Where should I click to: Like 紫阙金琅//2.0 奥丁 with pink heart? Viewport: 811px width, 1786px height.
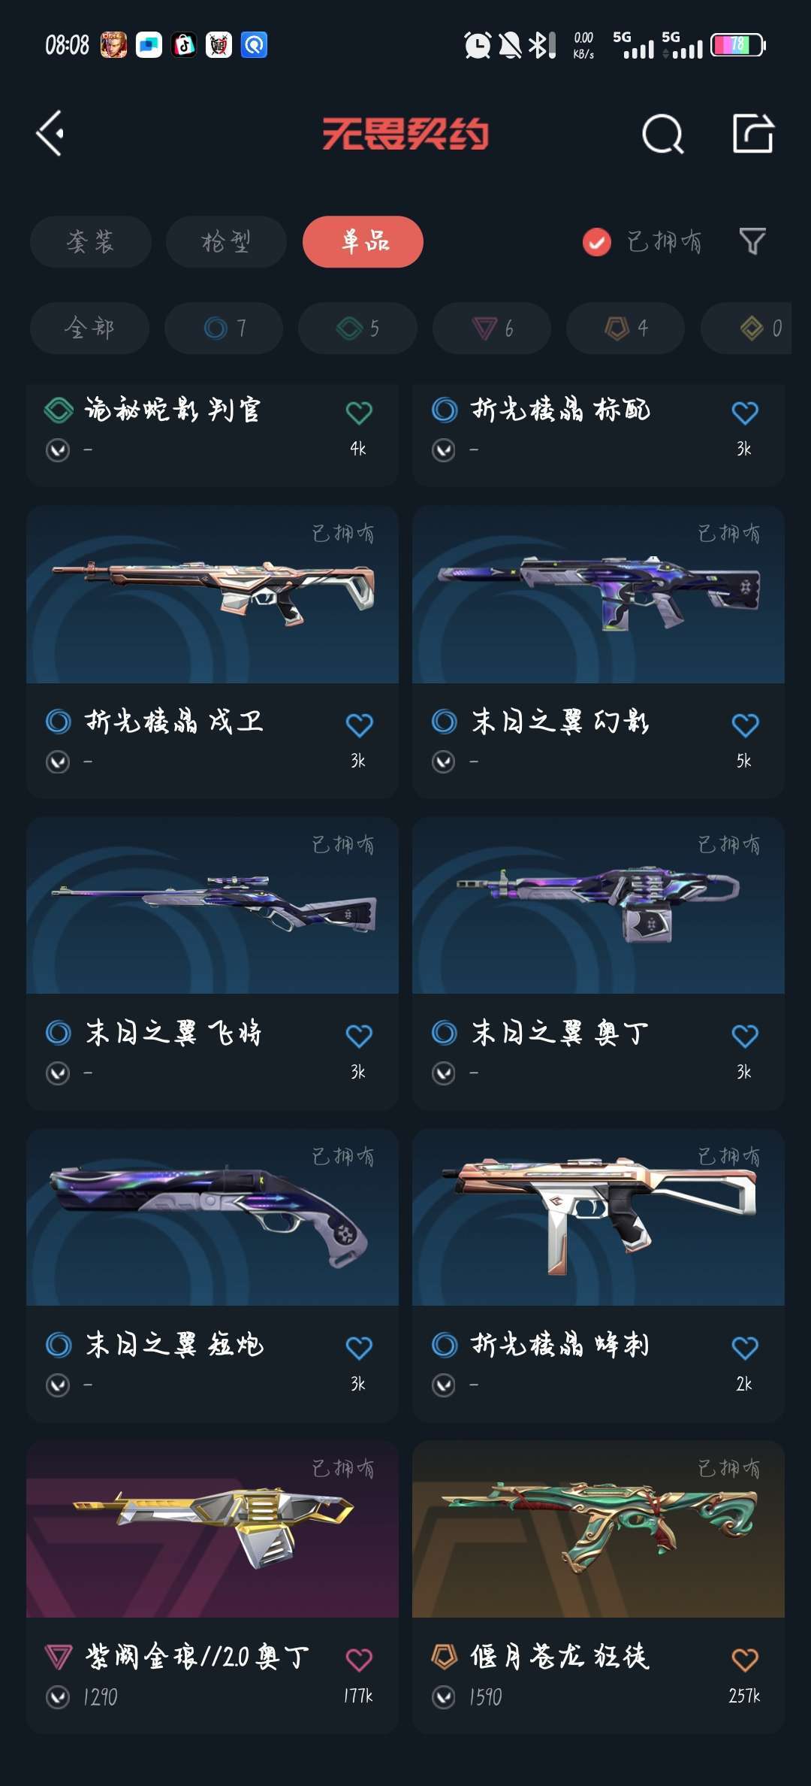coord(359,1659)
